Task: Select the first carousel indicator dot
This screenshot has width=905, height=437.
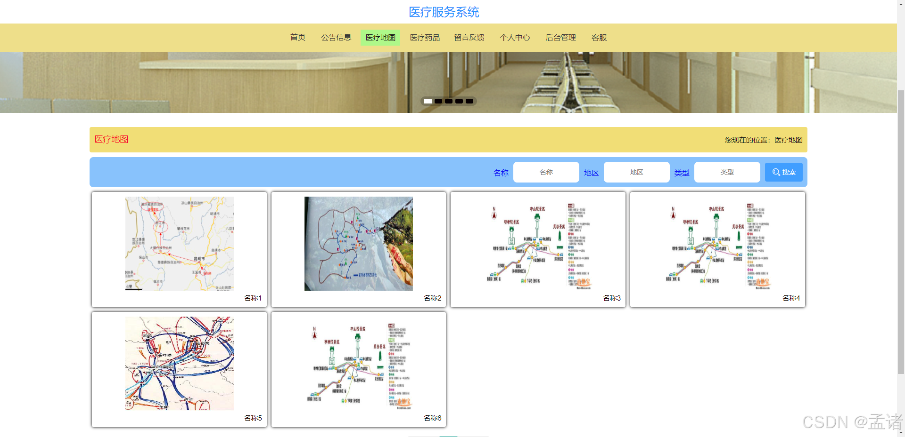Action: [428, 101]
